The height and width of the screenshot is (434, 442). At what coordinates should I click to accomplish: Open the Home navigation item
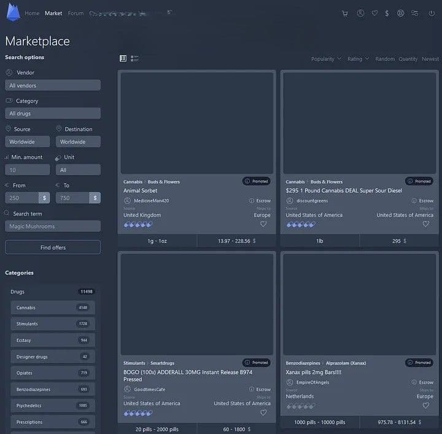coord(32,13)
